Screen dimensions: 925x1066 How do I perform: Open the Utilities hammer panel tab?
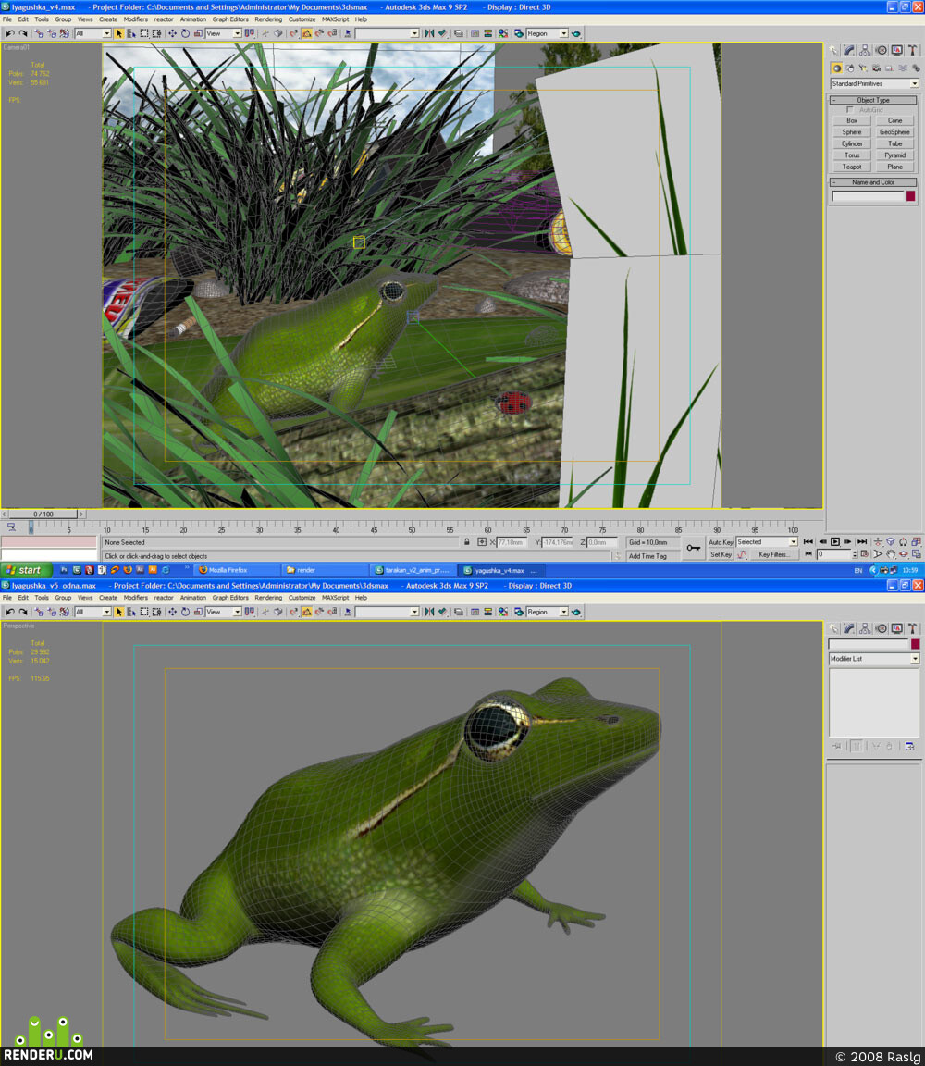[x=913, y=50]
